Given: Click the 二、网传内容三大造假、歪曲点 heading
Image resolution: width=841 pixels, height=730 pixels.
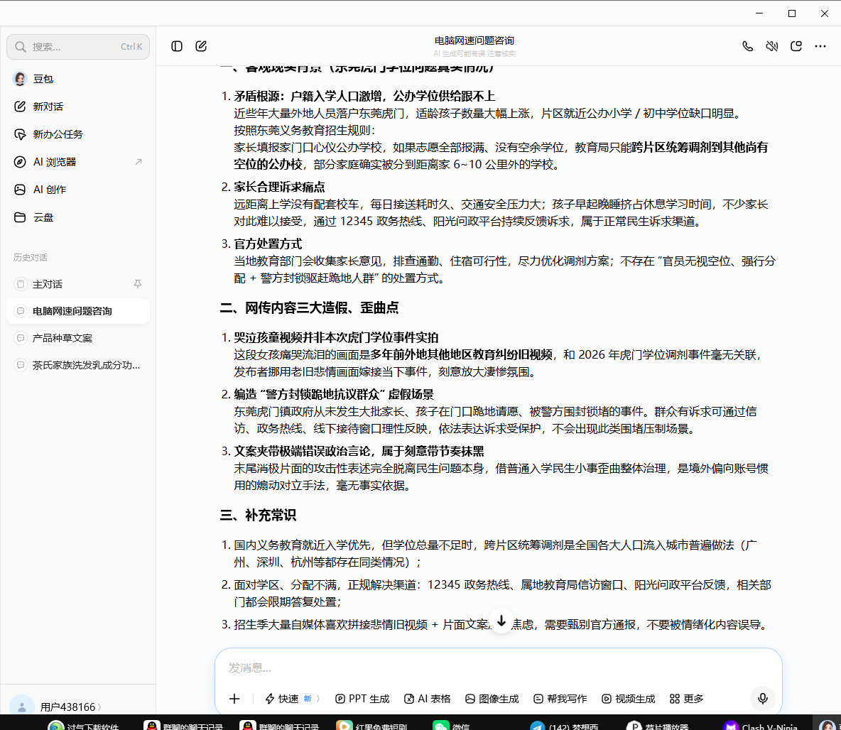Looking at the screenshot, I should point(310,308).
